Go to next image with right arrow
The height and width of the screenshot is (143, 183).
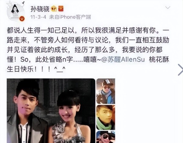click(181, 70)
